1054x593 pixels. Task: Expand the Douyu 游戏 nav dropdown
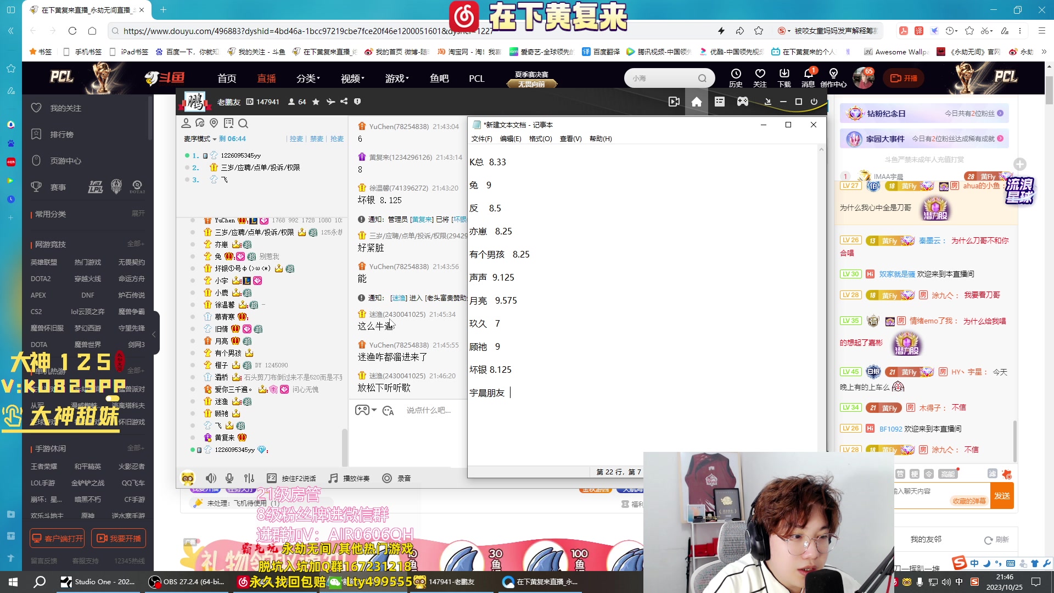(397, 79)
